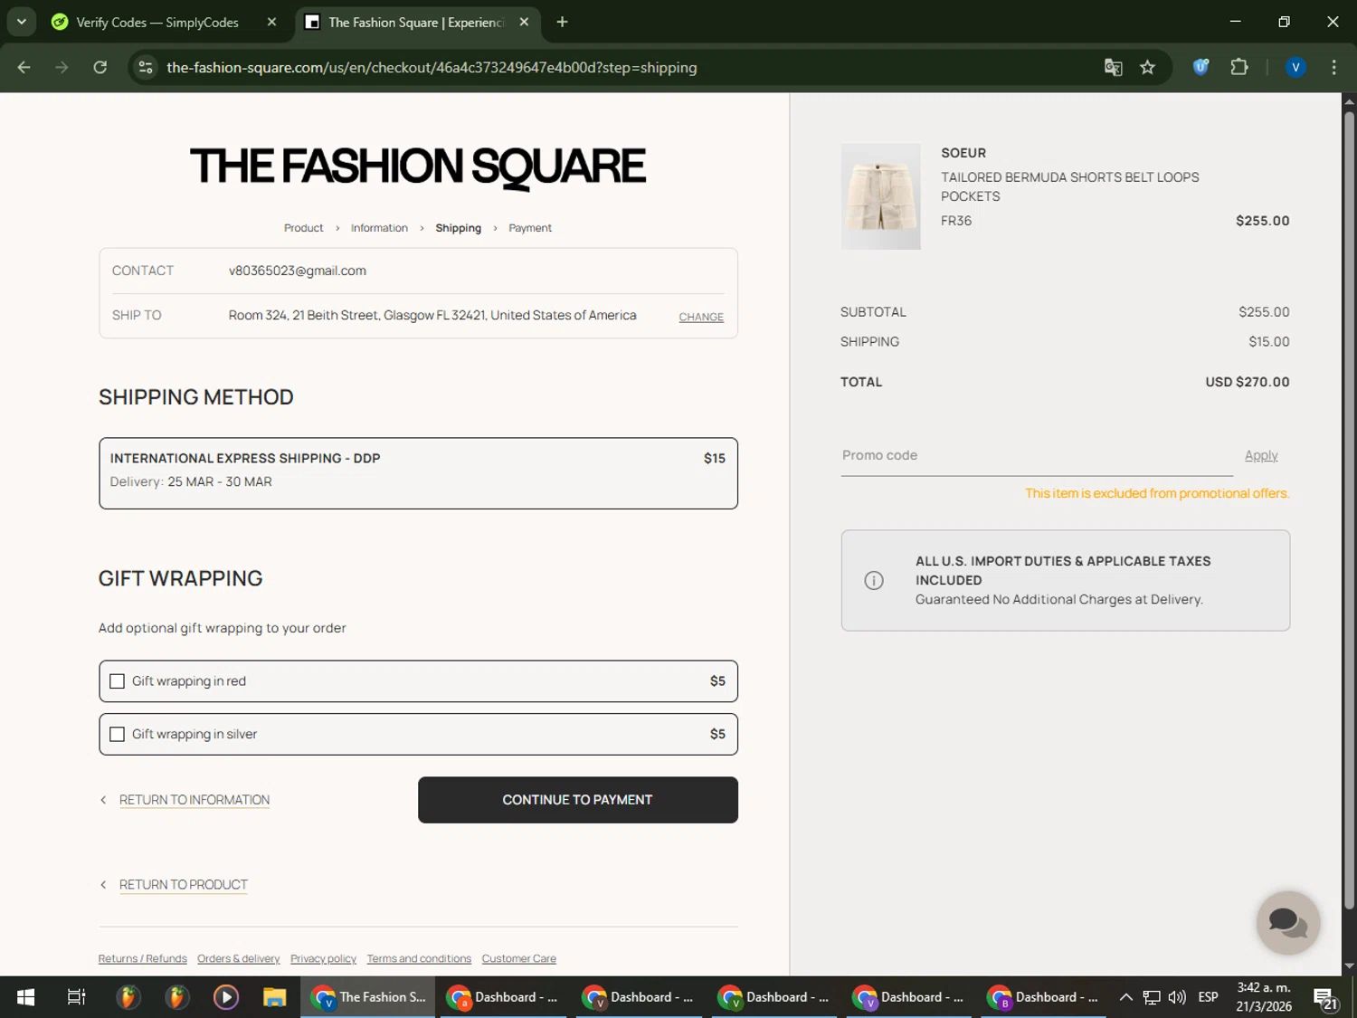Go to the Payment breadcrumb step
Image resolution: width=1357 pixels, height=1018 pixels.
(530, 228)
